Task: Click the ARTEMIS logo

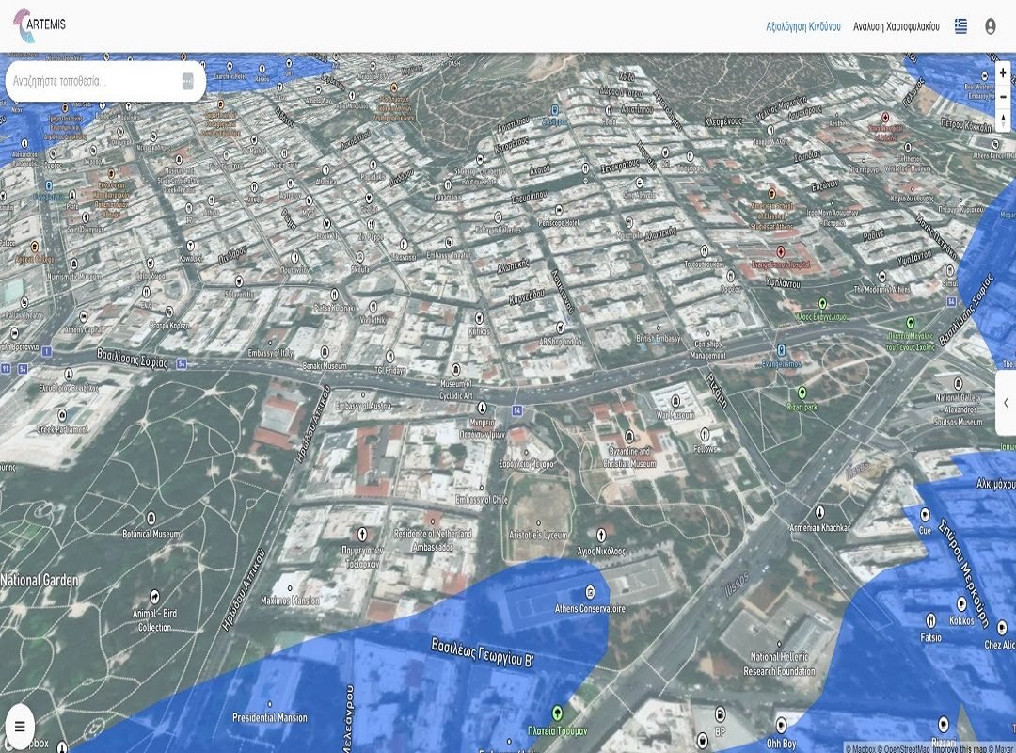Action: pyautogui.click(x=39, y=25)
